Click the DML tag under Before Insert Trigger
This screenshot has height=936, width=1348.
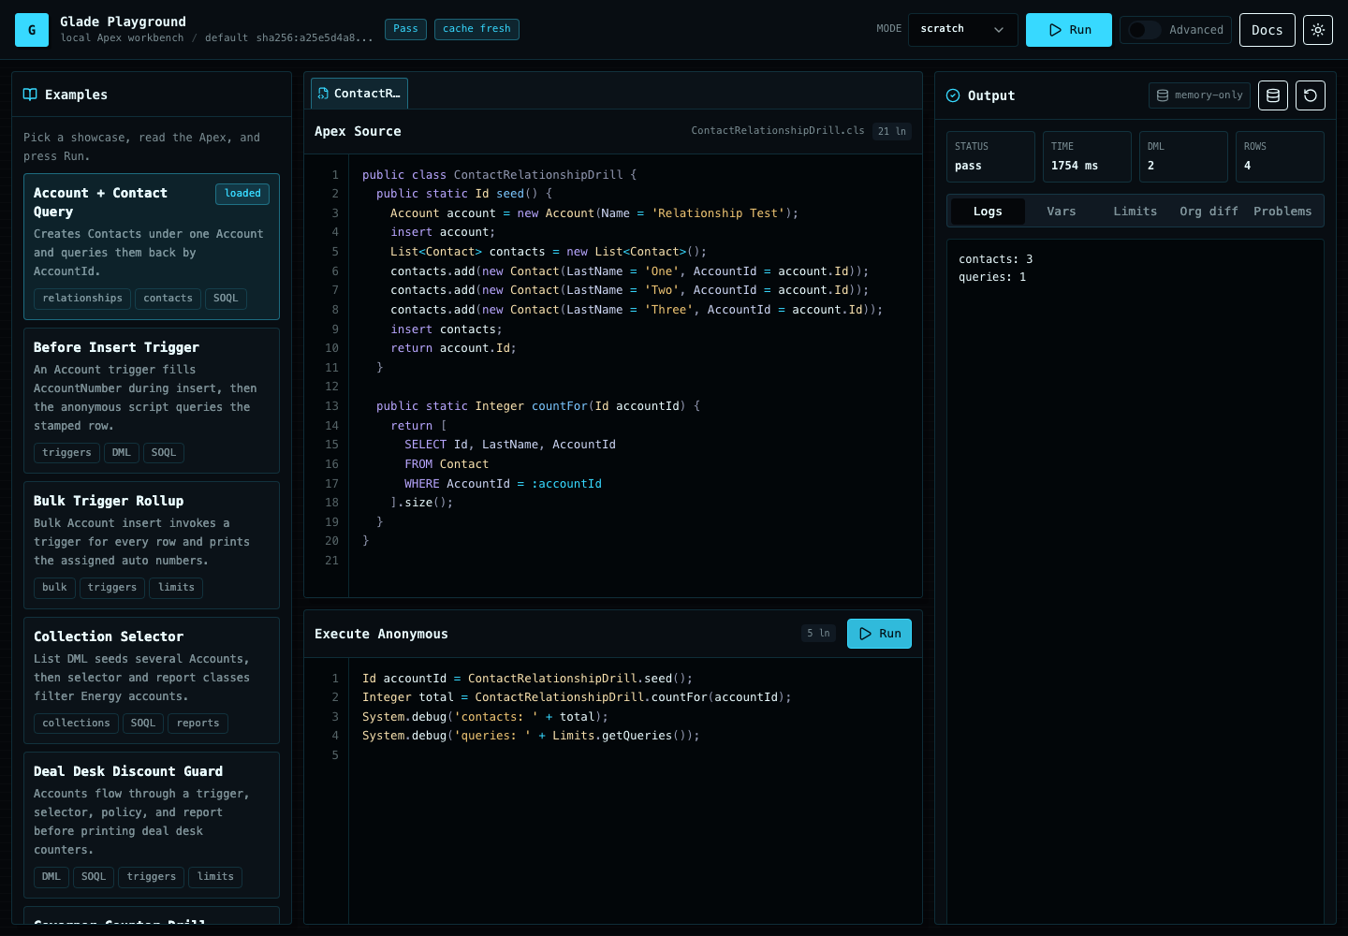(122, 453)
